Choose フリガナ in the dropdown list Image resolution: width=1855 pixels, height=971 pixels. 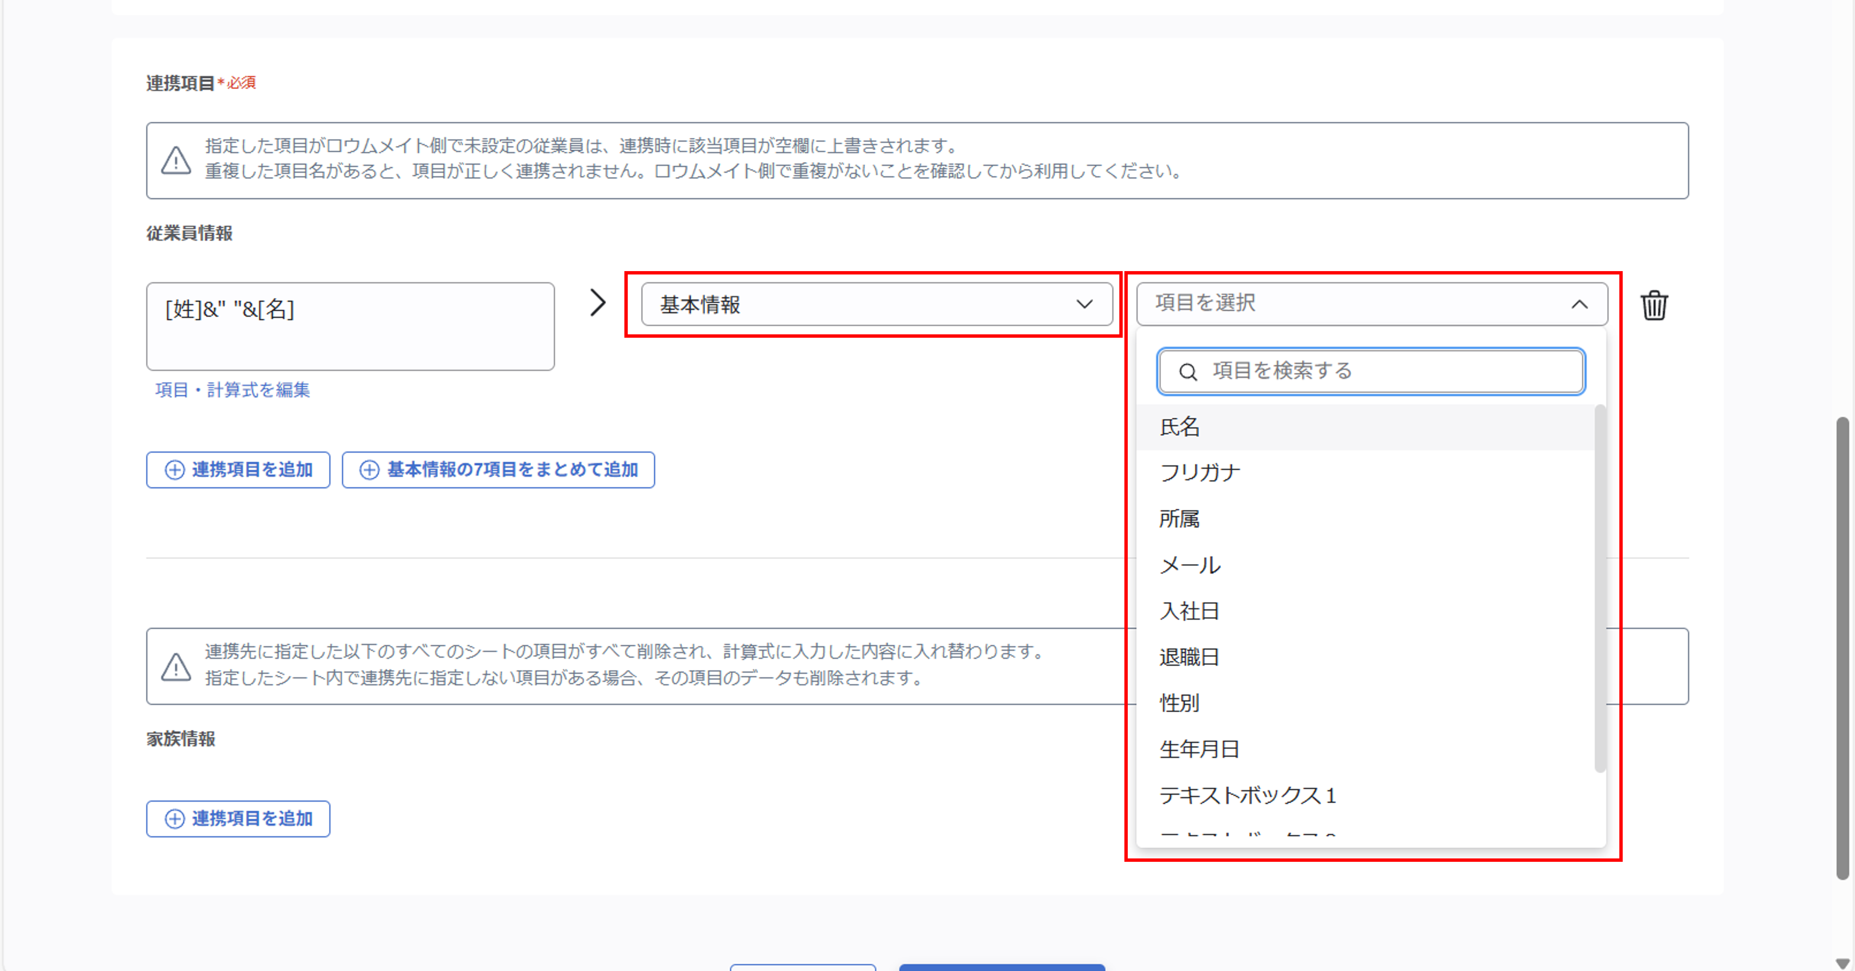point(1200,473)
